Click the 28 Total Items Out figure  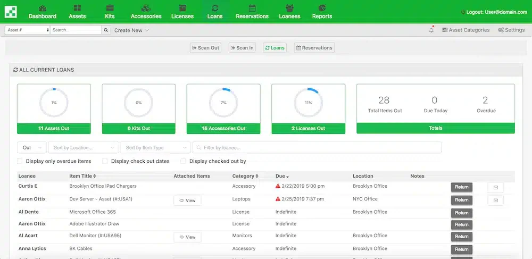(x=384, y=101)
